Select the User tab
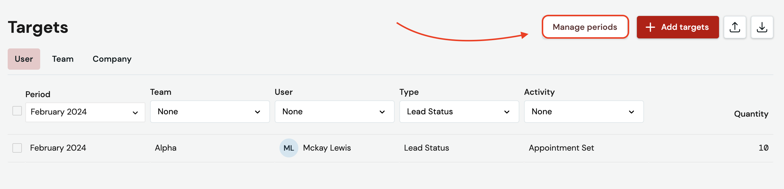The image size is (784, 189). click(24, 59)
